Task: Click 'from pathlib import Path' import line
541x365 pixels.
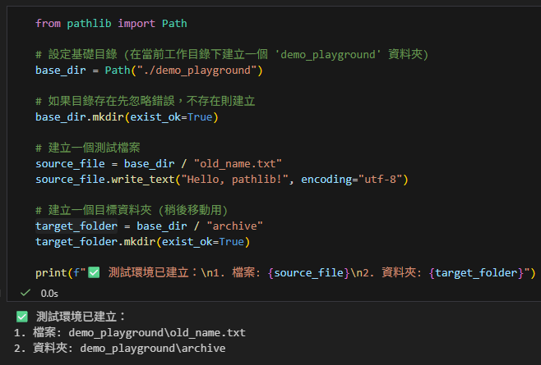Action: (x=111, y=24)
